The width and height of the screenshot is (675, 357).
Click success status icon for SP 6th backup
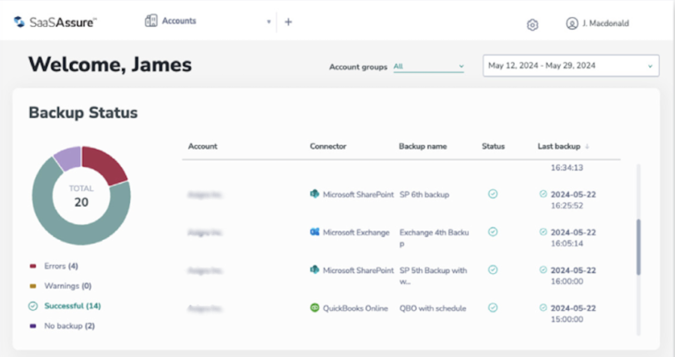(493, 194)
